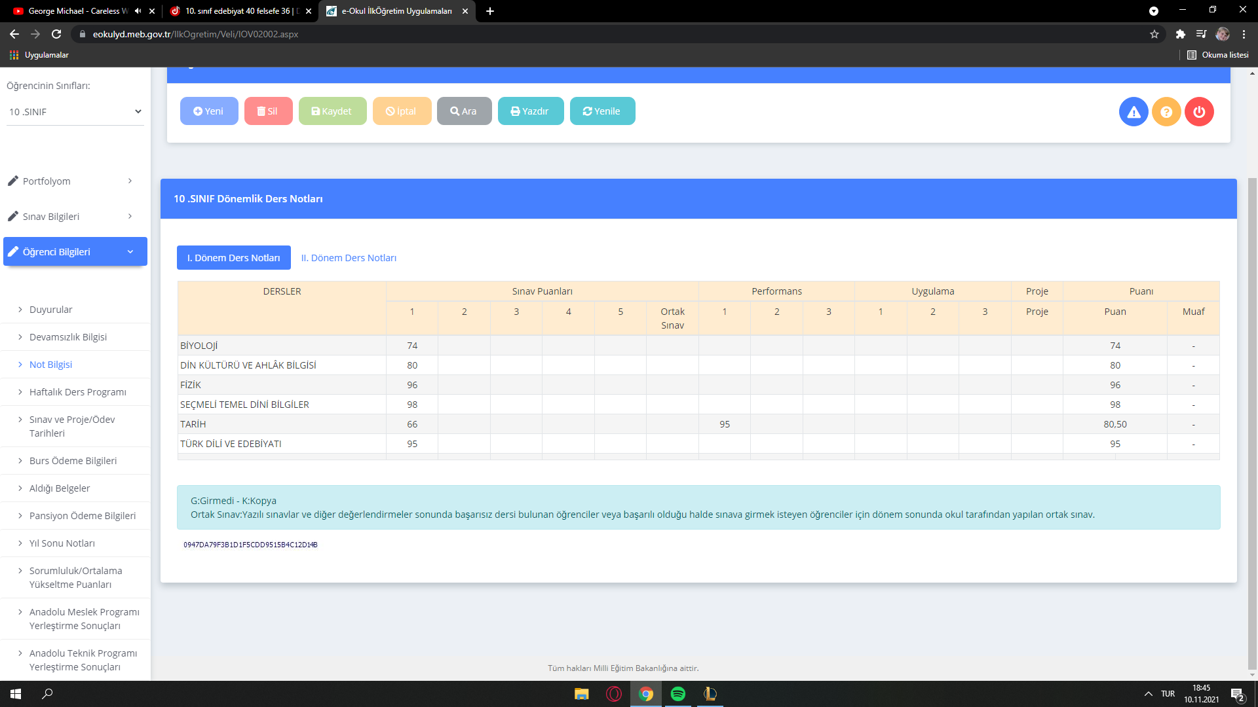Open Duyurular in the sidebar
The image size is (1258, 707).
tap(50, 310)
